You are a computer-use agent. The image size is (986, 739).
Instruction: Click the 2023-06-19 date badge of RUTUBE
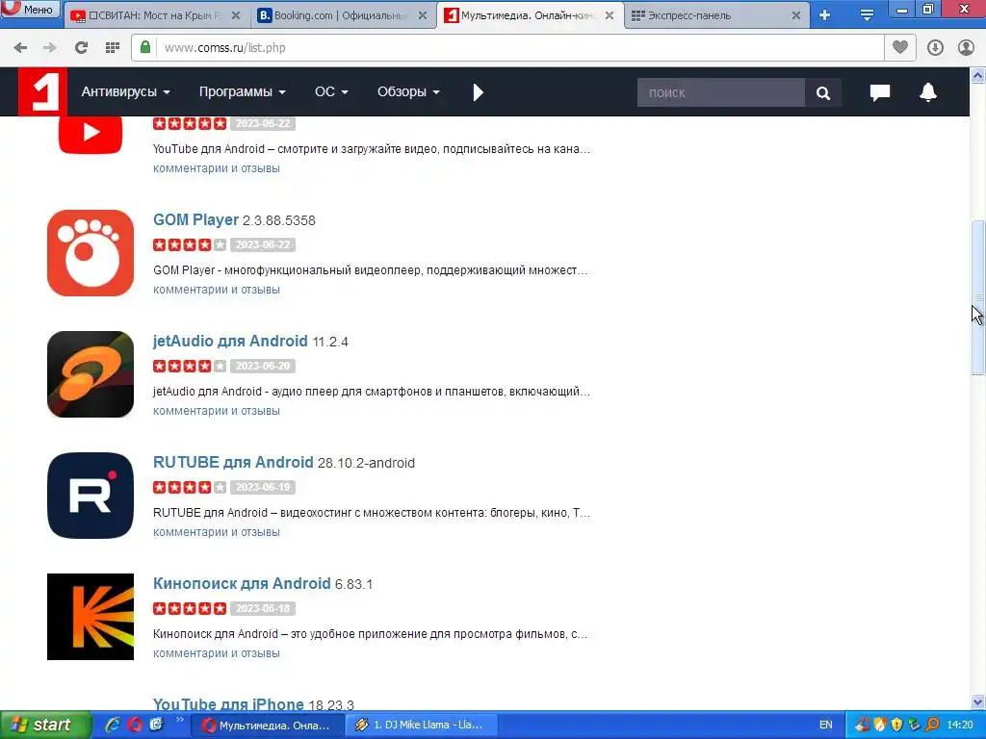coord(263,487)
